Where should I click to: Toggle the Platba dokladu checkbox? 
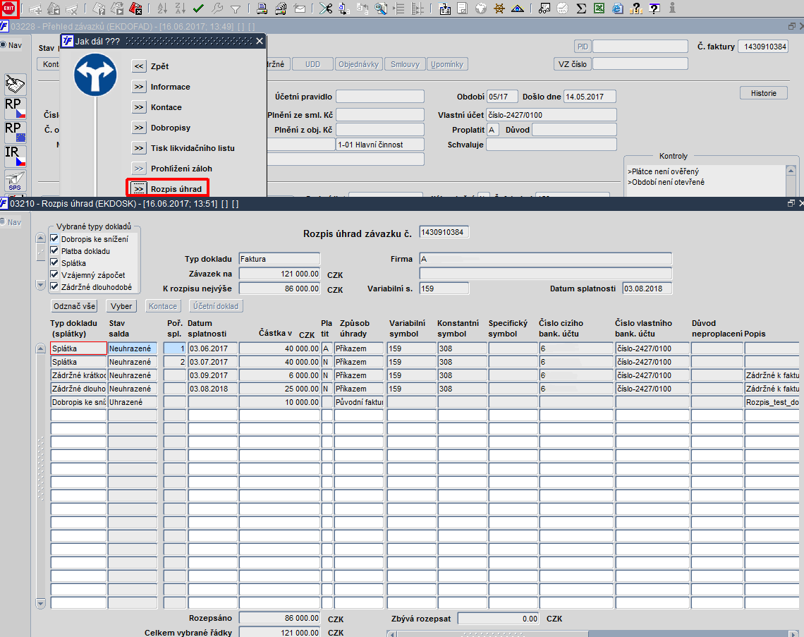(54, 251)
